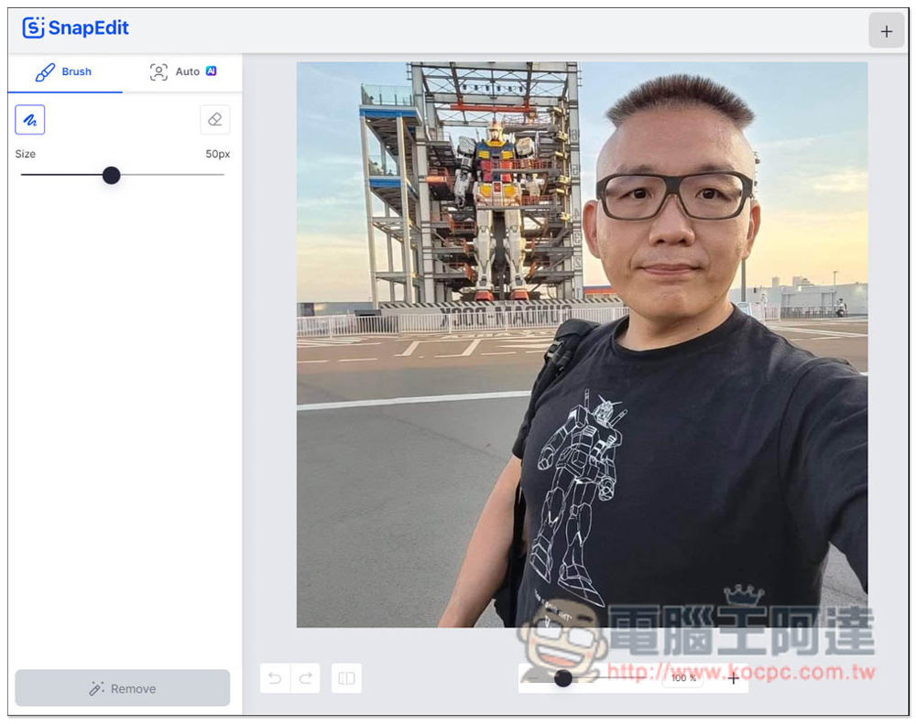Click the zoom slider handle

pos(563,678)
